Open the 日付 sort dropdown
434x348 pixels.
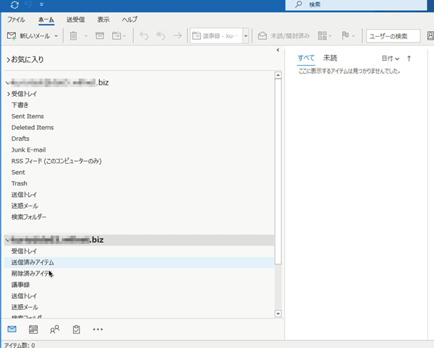click(x=391, y=58)
